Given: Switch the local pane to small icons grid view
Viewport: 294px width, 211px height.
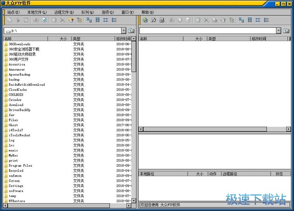Looking at the screenshot, I should 98,20.
